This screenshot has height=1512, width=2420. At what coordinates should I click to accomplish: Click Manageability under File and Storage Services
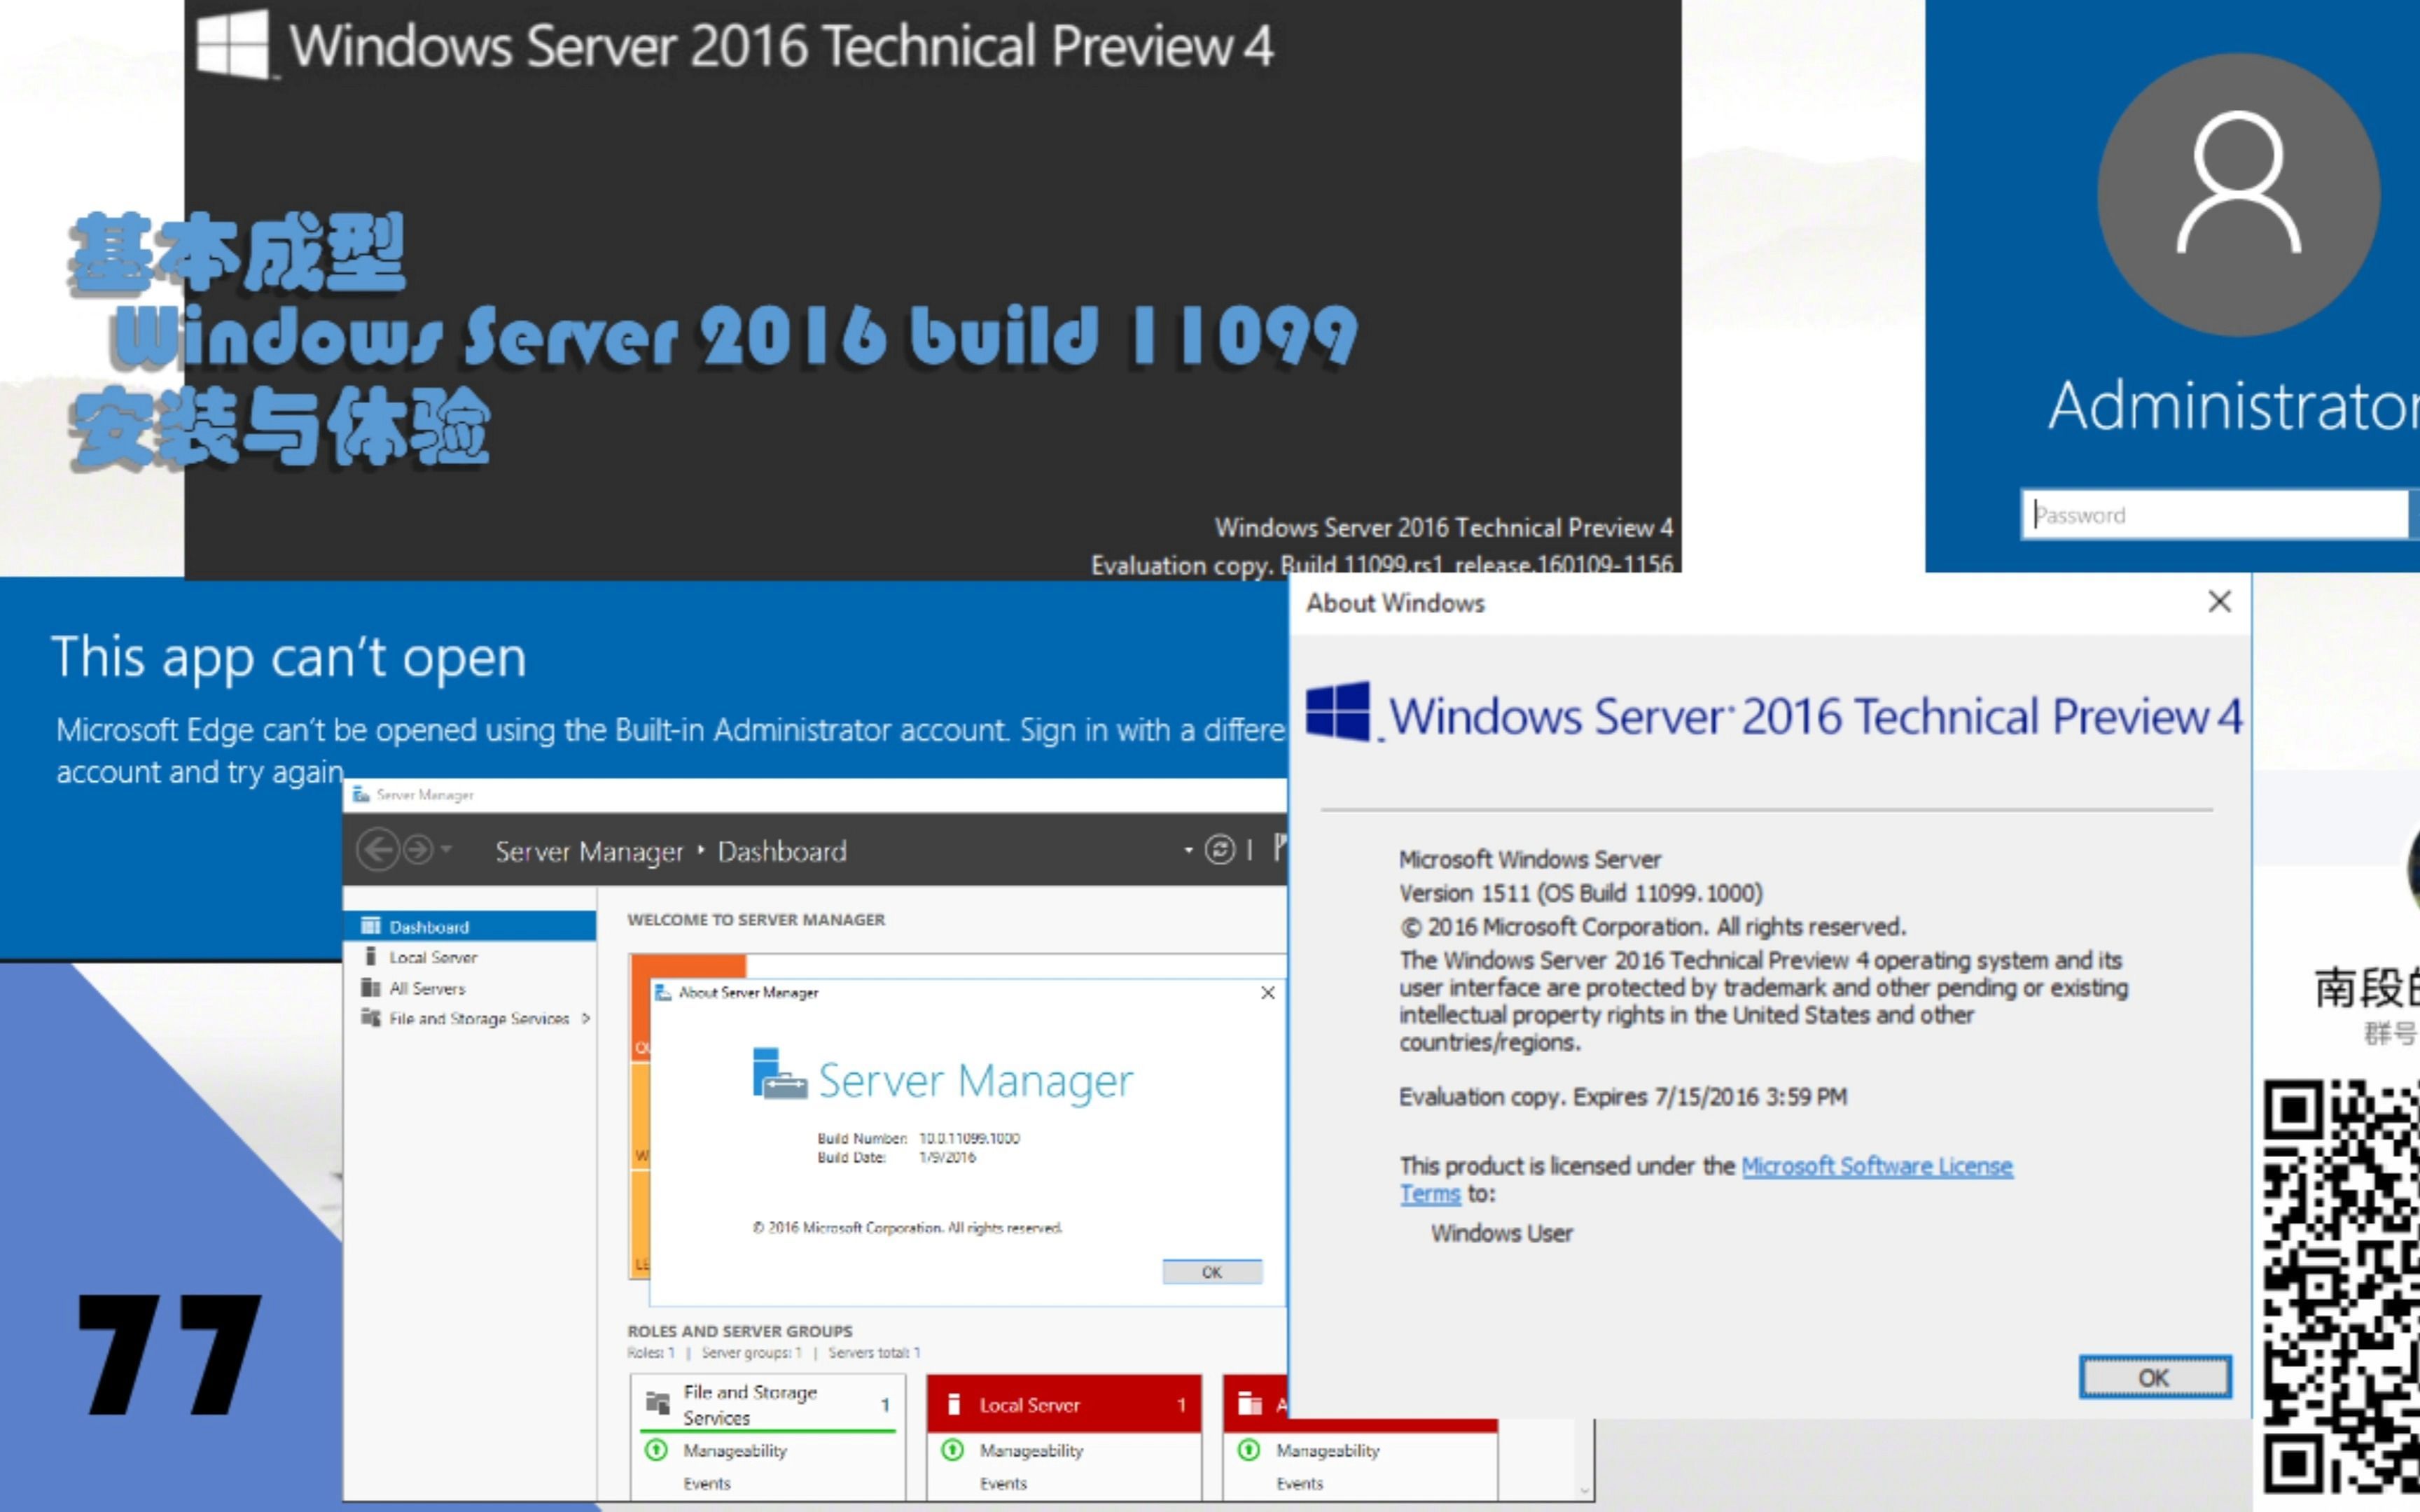735,1450
